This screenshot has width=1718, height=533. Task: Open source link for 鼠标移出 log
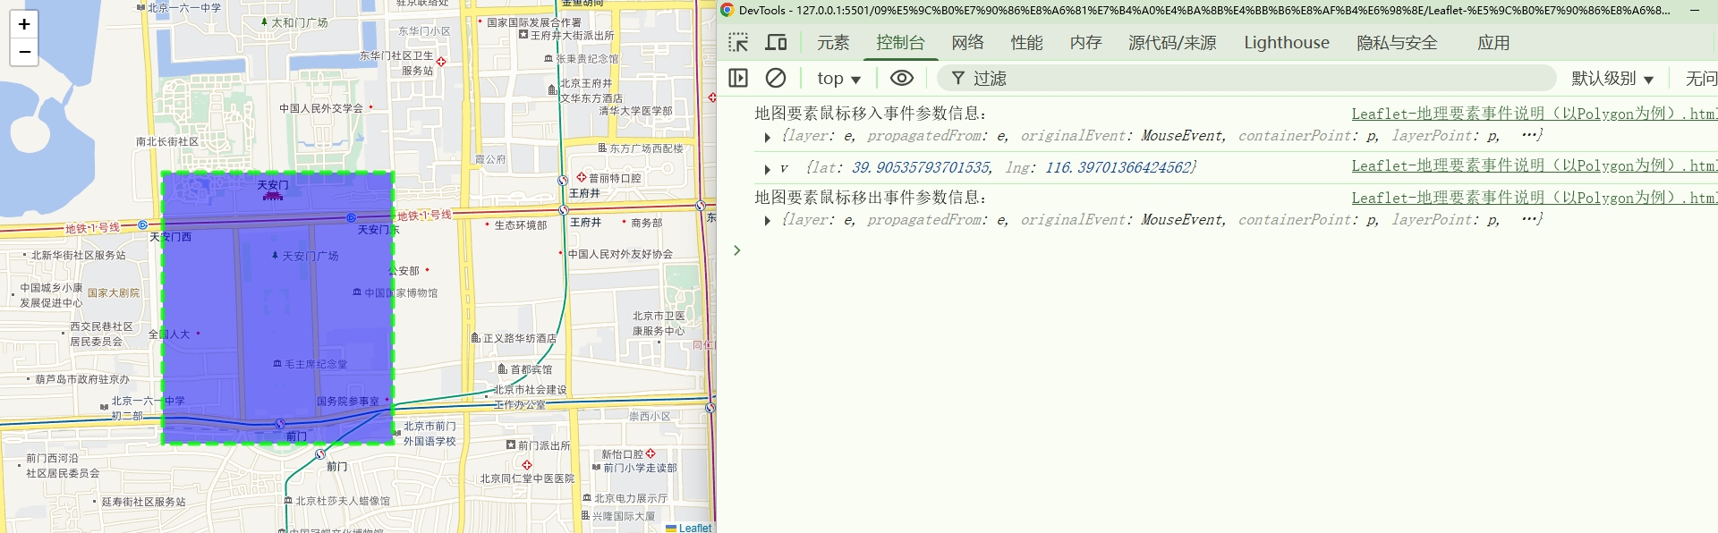tap(1534, 198)
